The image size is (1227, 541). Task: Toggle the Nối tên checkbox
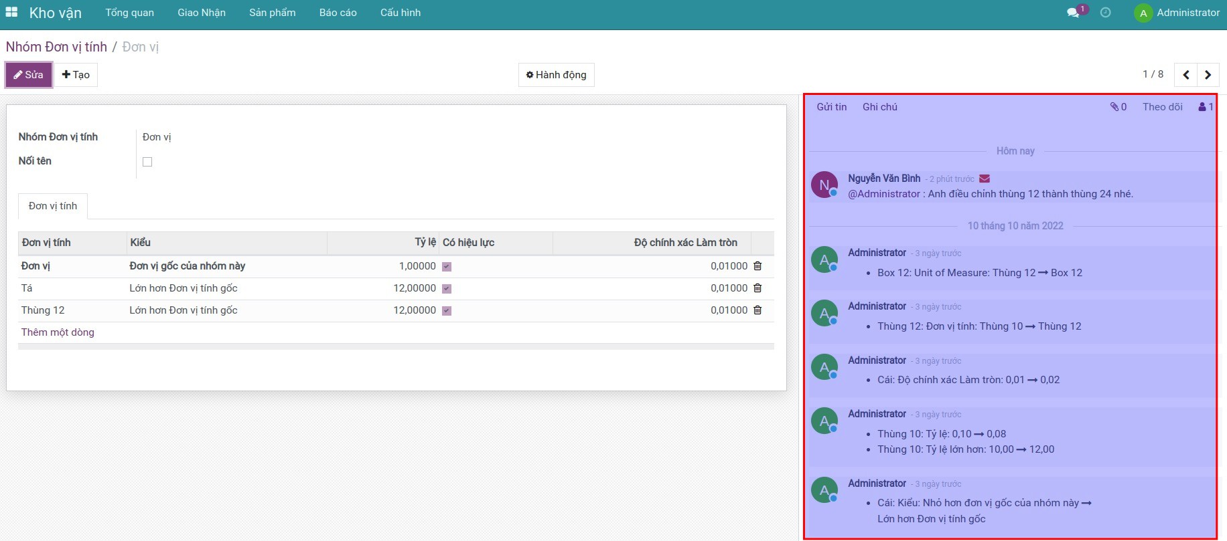(147, 162)
